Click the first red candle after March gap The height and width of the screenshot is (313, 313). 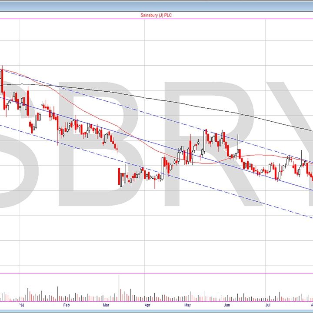pos(120,177)
